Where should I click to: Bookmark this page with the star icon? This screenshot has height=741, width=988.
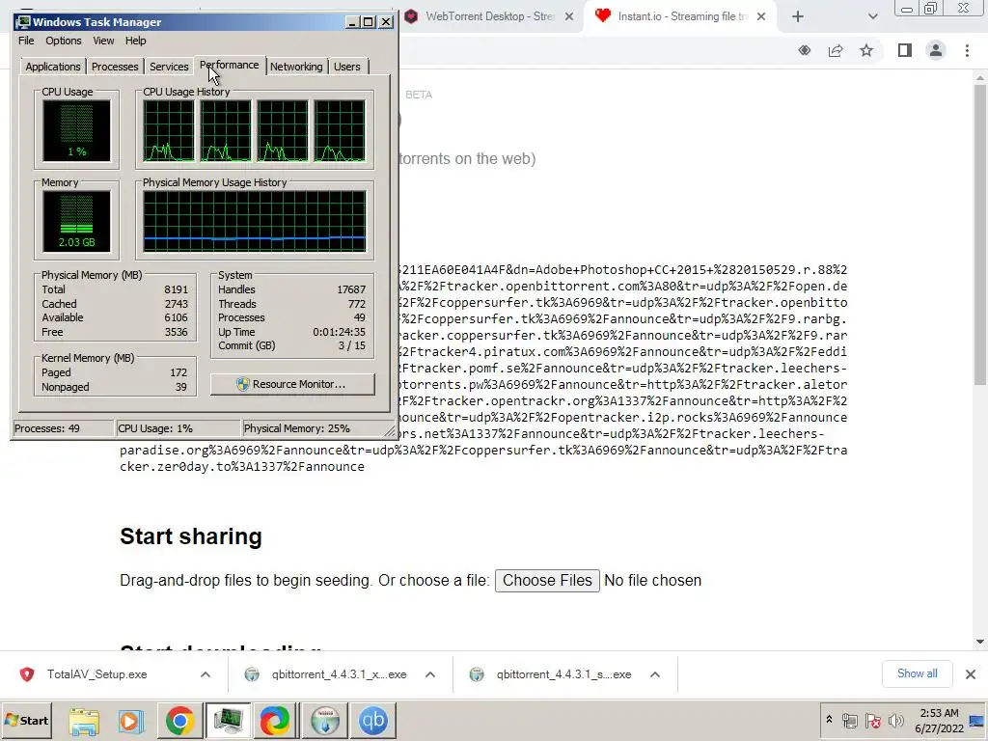pyautogui.click(x=866, y=50)
